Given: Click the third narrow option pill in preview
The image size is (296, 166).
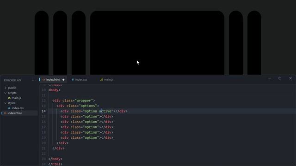Looking at the screenshot, I should point(79,43).
